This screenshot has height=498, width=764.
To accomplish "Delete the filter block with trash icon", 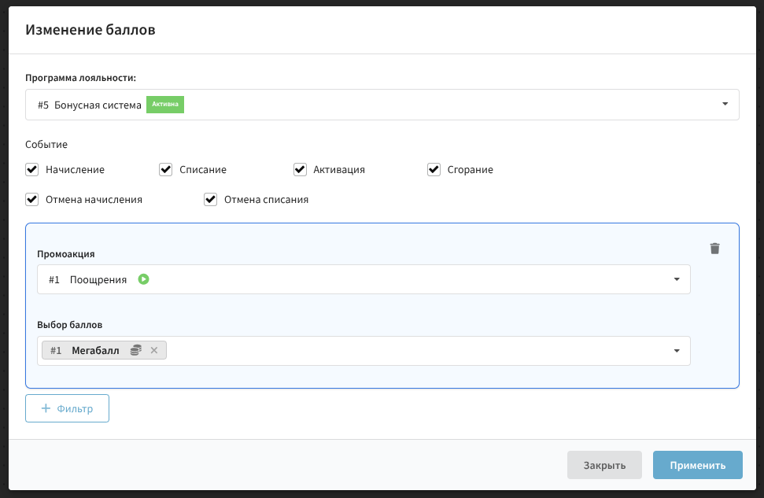I will 714,249.
